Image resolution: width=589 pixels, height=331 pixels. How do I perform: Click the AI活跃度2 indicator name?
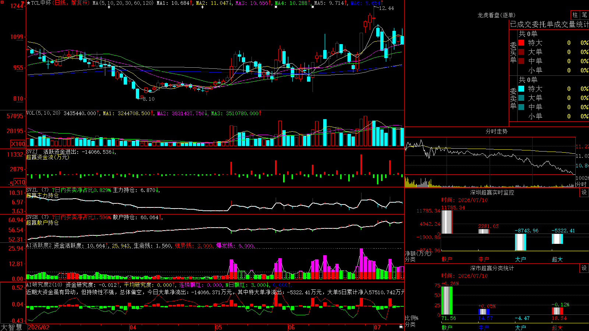pos(39,246)
